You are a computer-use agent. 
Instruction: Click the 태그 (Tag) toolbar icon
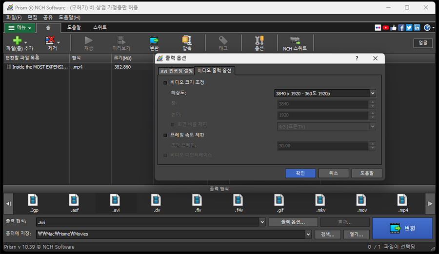223,40
